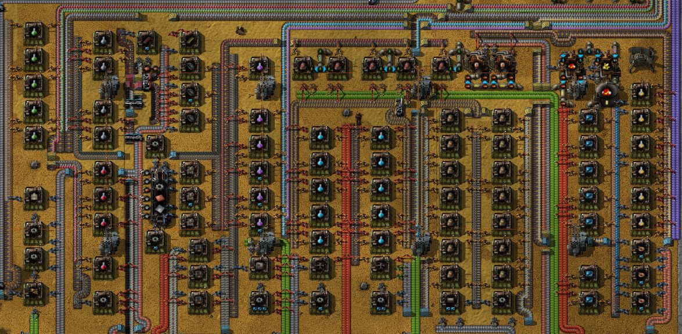Select the topmost green science pack assembler
682x334 pixels.
click(34, 34)
